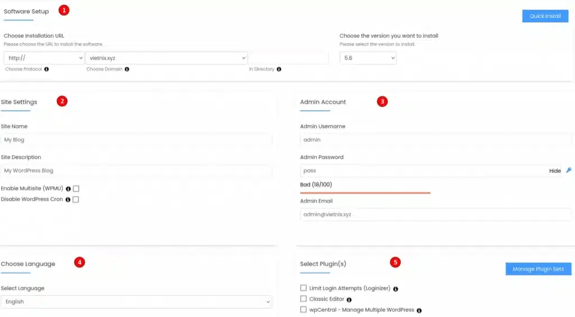Expand the vietnix.xyz domain dropdown
The image size is (575, 317).
pyautogui.click(x=167, y=58)
